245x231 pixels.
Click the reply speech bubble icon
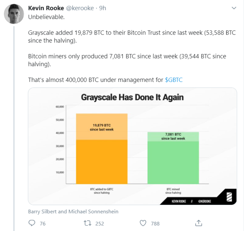coord(32,223)
